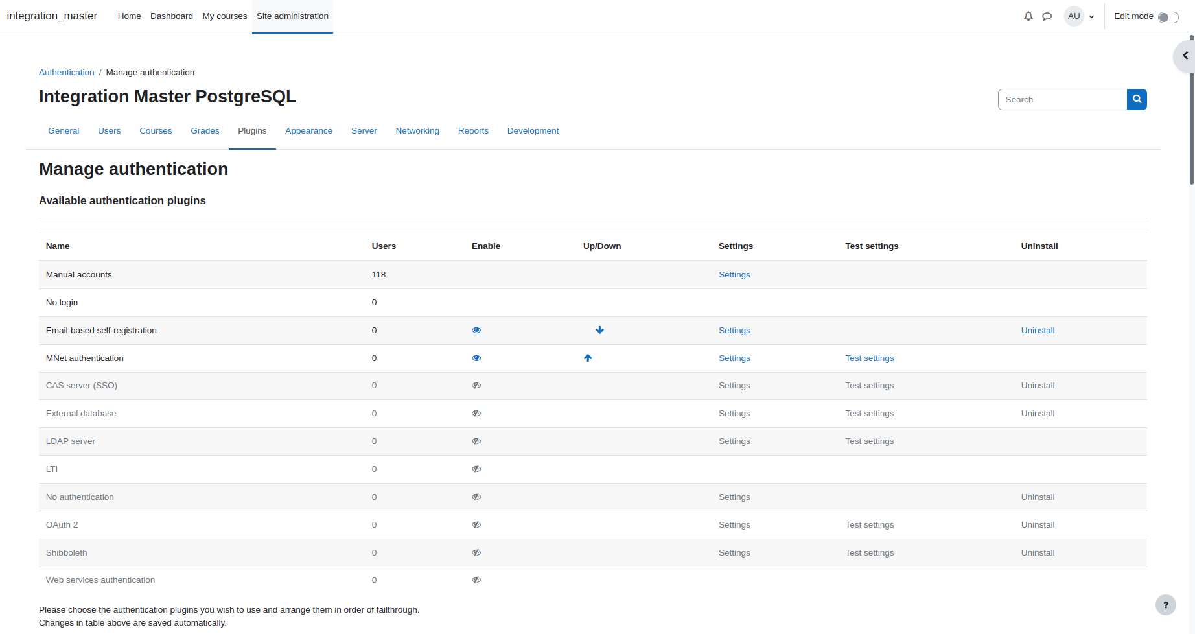Enable Shibboleth plugin
This screenshot has height=634, width=1195.
[x=476, y=552]
